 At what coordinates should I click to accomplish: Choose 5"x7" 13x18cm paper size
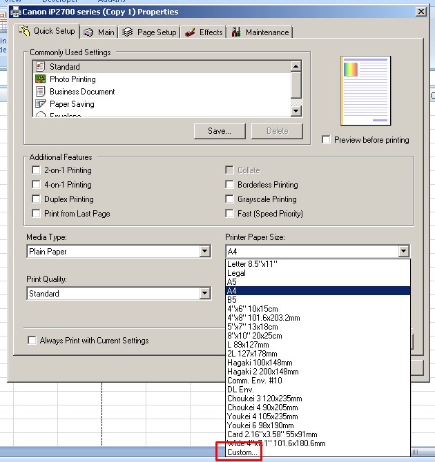point(318,327)
